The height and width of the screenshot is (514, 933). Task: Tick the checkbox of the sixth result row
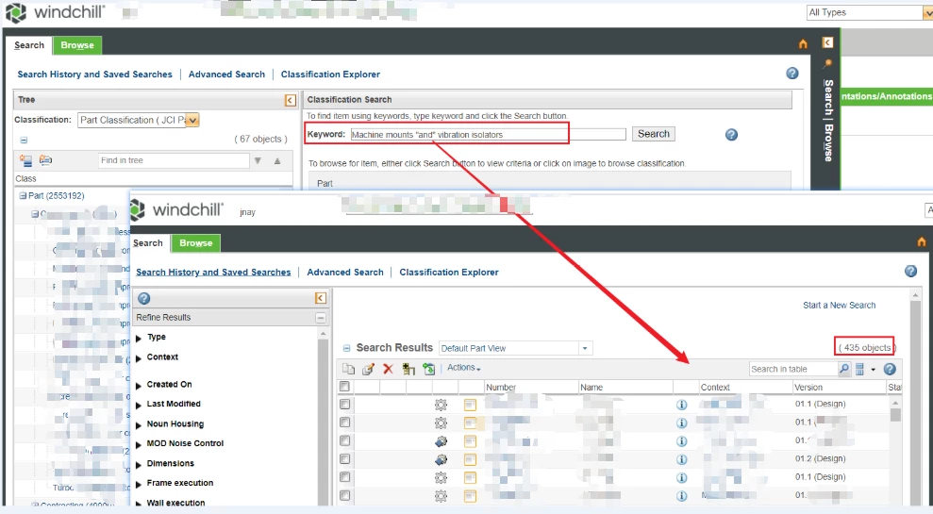pyautogui.click(x=344, y=495)
